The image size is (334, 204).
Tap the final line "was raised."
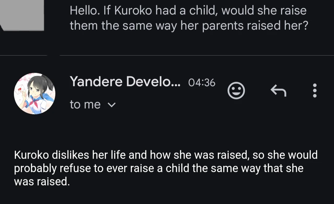point(42,182)
